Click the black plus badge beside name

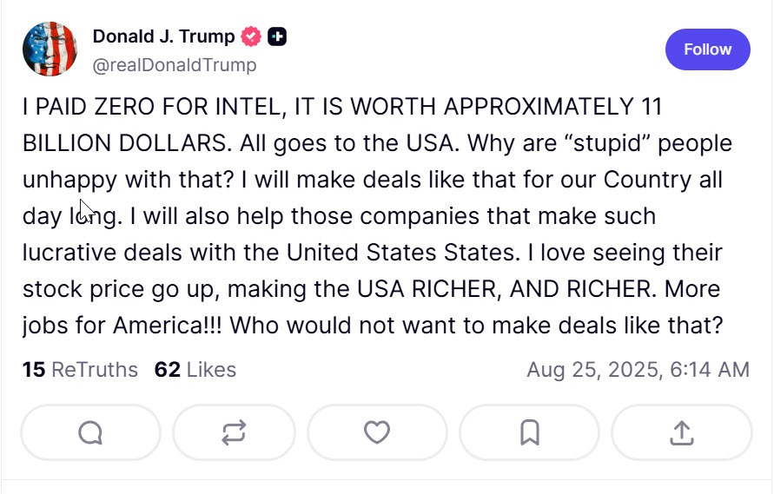pyautogui.click(x=277, y=36)
